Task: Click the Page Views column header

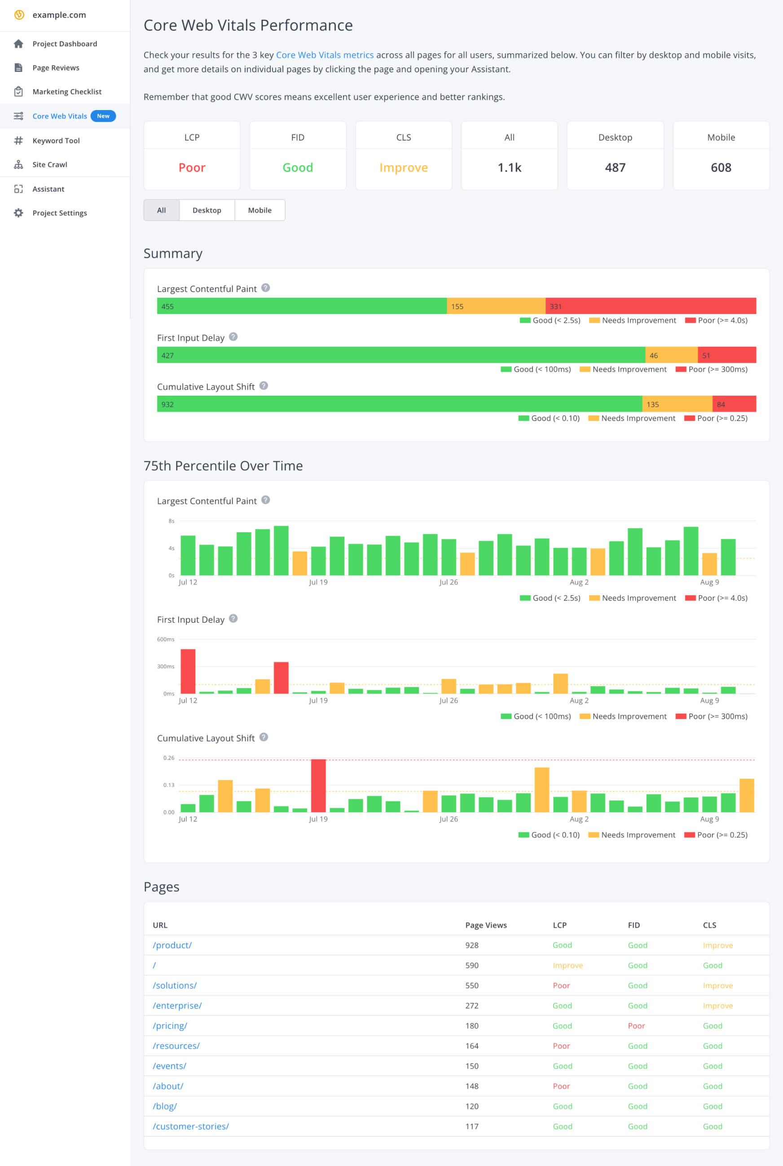Action: coord(485,925)
